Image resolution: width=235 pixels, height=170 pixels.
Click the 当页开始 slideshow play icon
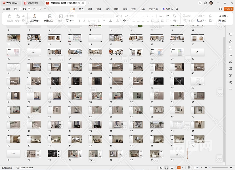point(34,16)
